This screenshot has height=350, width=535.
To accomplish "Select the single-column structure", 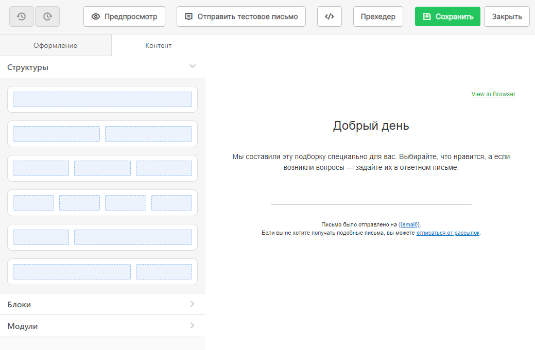I will [x=102, y=99].
